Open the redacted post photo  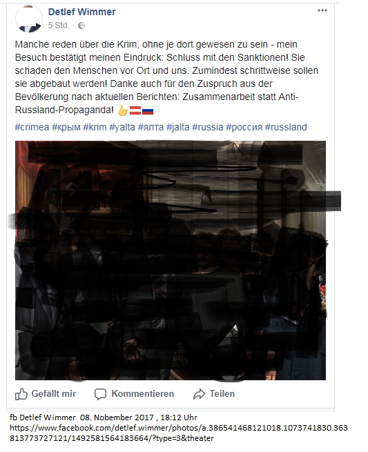[171, 260]
